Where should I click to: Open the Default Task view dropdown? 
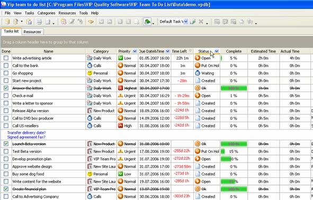click(186, 22)
